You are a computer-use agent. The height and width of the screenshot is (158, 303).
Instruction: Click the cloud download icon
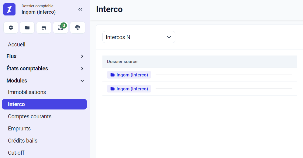(77, 28)
